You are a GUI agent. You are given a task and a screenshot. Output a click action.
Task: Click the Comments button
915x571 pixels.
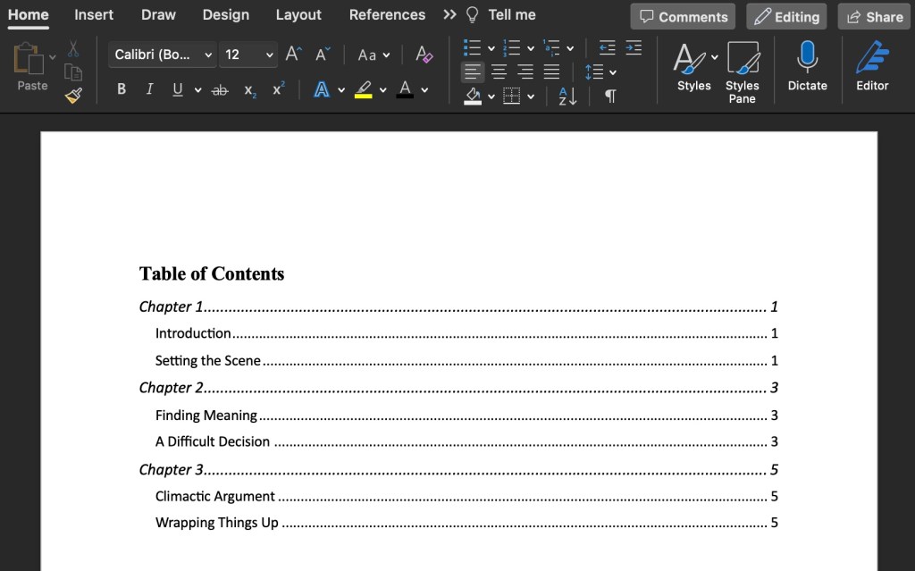click(683, 17)
